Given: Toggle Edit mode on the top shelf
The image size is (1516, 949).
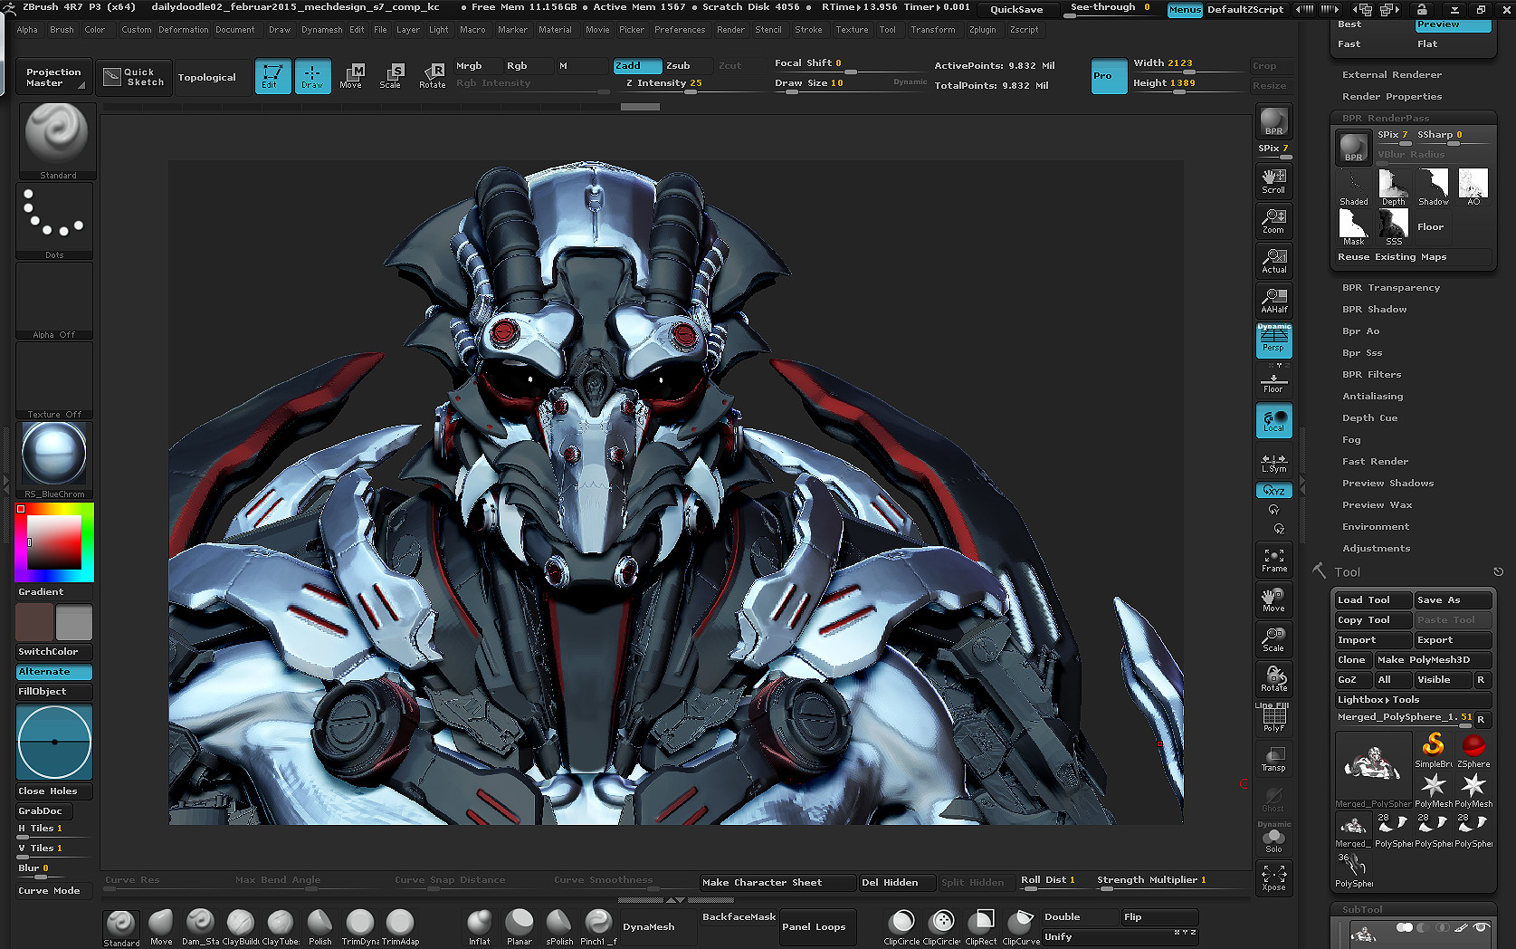Looking at the screenshot, I should [x=272, y=76].
